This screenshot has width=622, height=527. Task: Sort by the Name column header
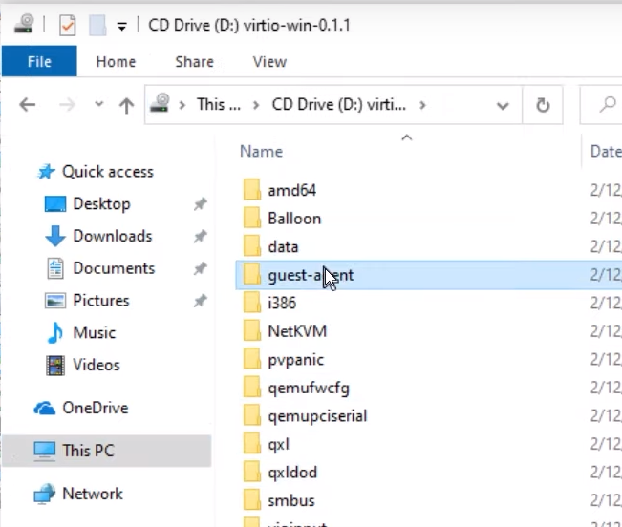(262, 152)
